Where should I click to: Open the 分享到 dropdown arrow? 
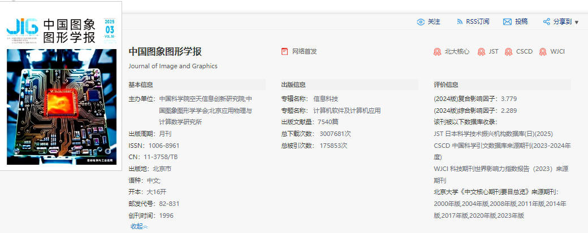pos(576,23)
